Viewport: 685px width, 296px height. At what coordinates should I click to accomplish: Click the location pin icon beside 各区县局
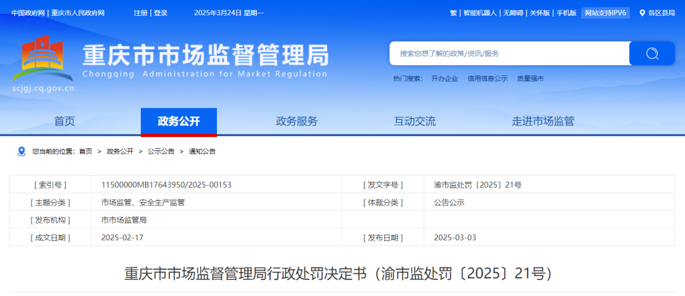642,13
